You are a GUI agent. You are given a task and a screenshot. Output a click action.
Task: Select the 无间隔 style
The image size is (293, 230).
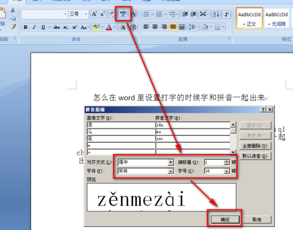277,18
